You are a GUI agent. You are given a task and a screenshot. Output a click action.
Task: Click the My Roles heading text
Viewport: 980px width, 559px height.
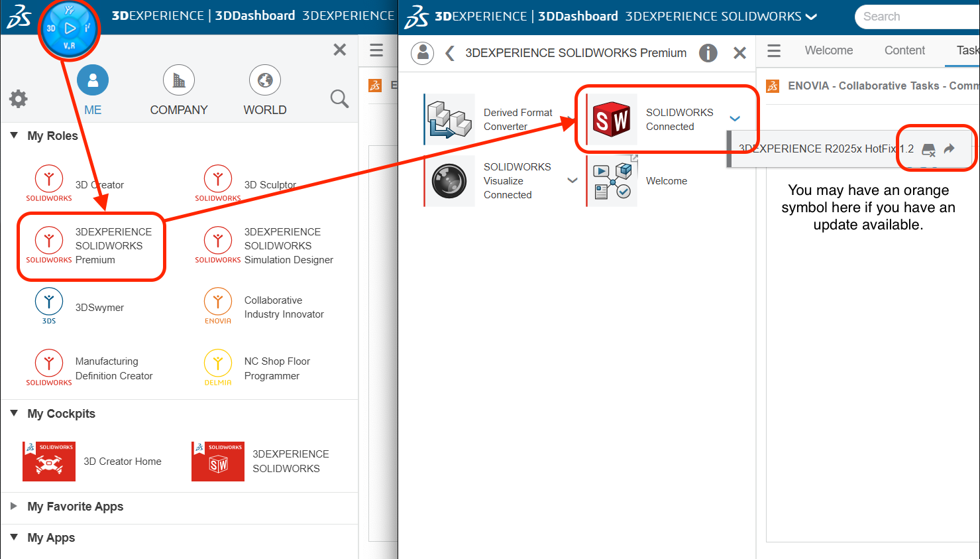pos(52,136)
